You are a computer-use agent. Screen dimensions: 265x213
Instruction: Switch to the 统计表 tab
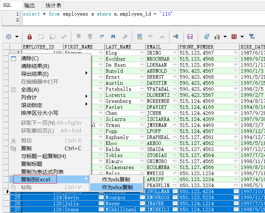(x=53, y=5)
